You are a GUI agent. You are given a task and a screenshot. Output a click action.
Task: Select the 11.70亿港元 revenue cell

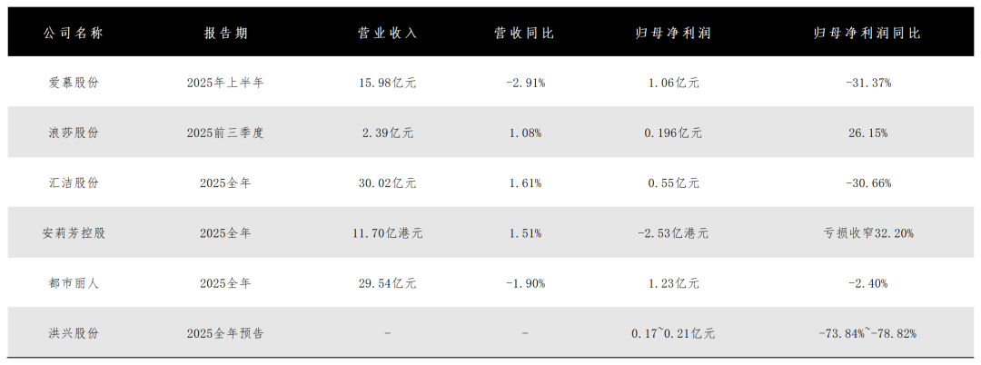pyautogui.click(x=388, y=232)
